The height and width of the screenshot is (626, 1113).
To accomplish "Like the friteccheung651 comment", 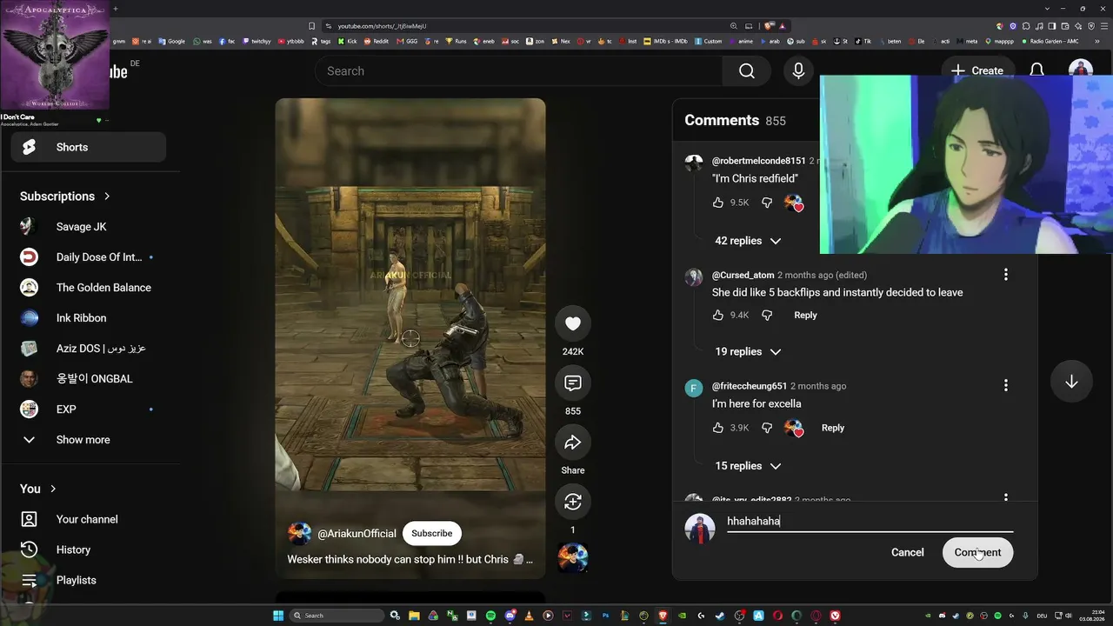I will coord(717,428).
